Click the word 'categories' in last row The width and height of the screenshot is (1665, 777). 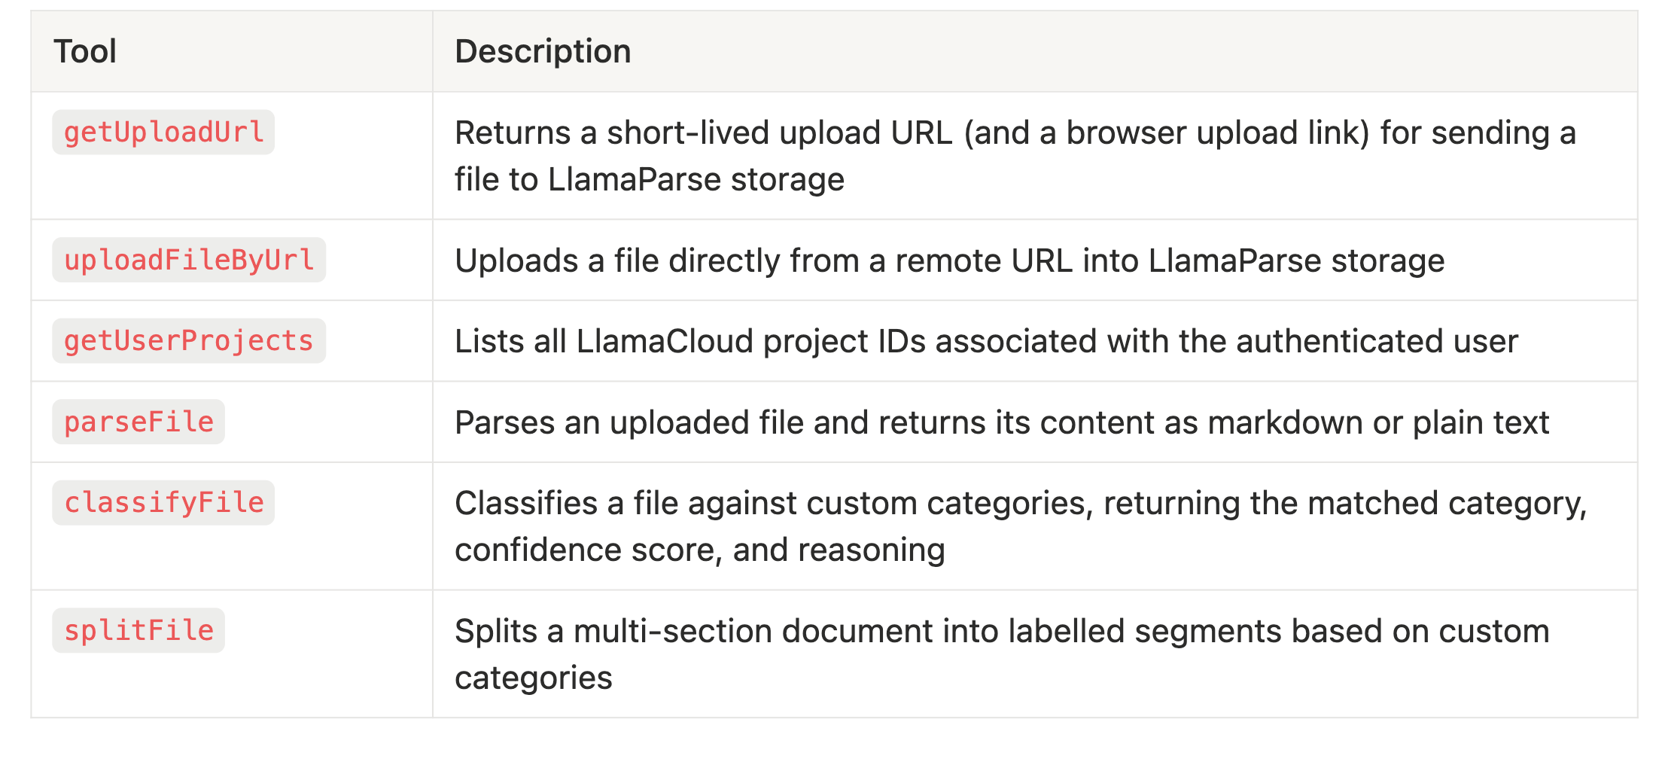pyautogui.click(x=534, y=678)
